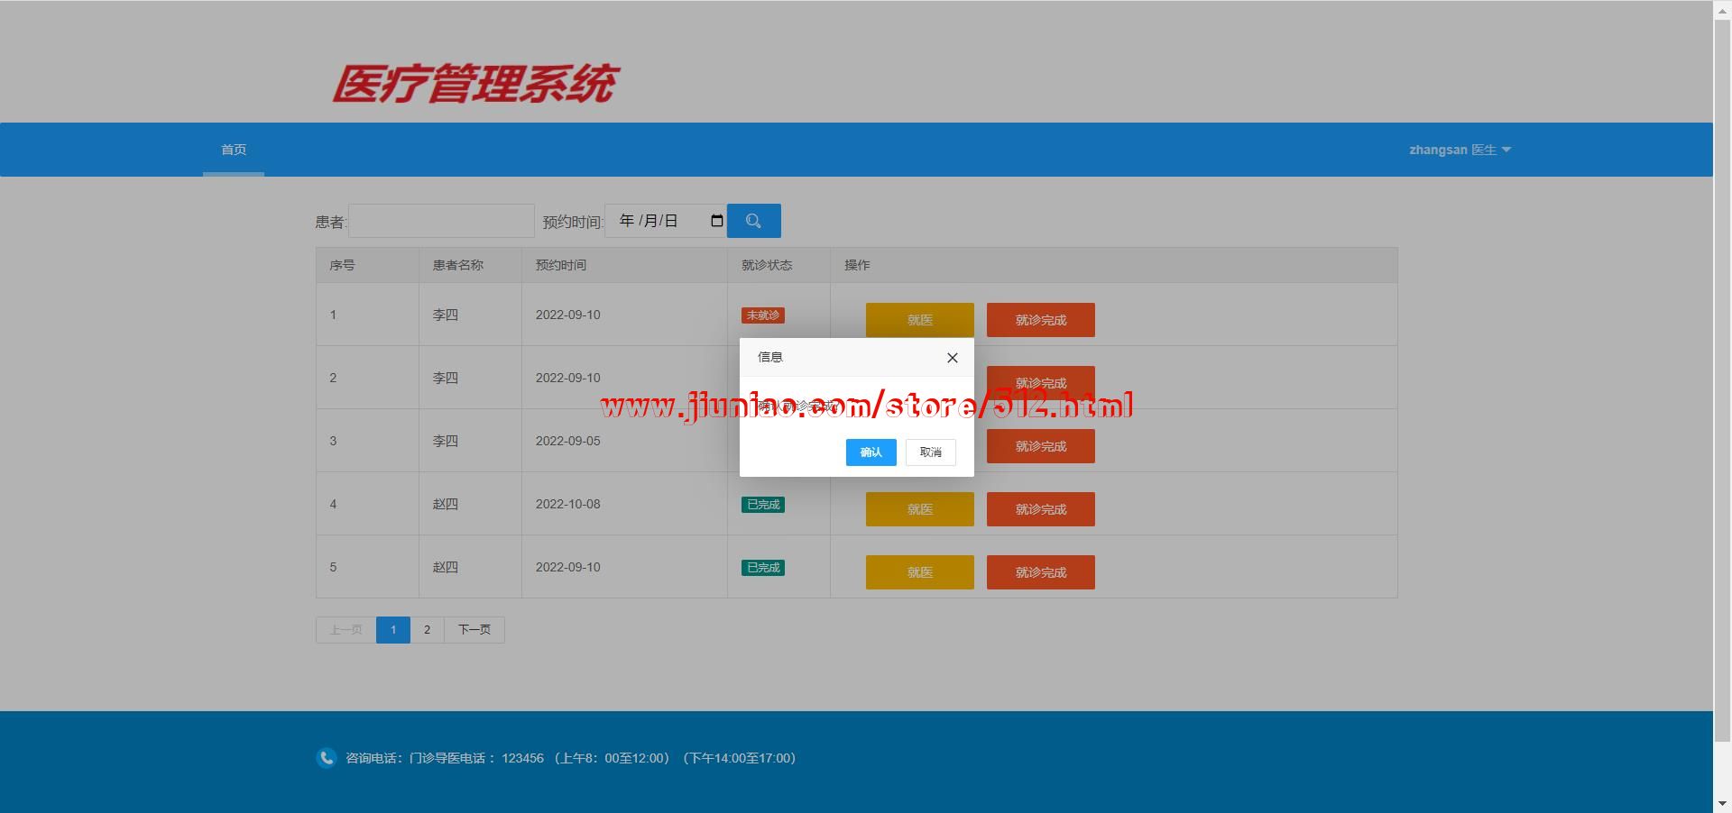
Task: Click the phone icon in the footer
Action: pyautogui.click(x=327, y=758)
